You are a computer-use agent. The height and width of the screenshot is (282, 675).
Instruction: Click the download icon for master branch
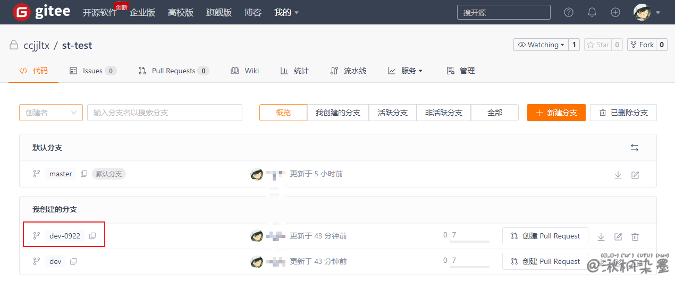pos(618,175)
